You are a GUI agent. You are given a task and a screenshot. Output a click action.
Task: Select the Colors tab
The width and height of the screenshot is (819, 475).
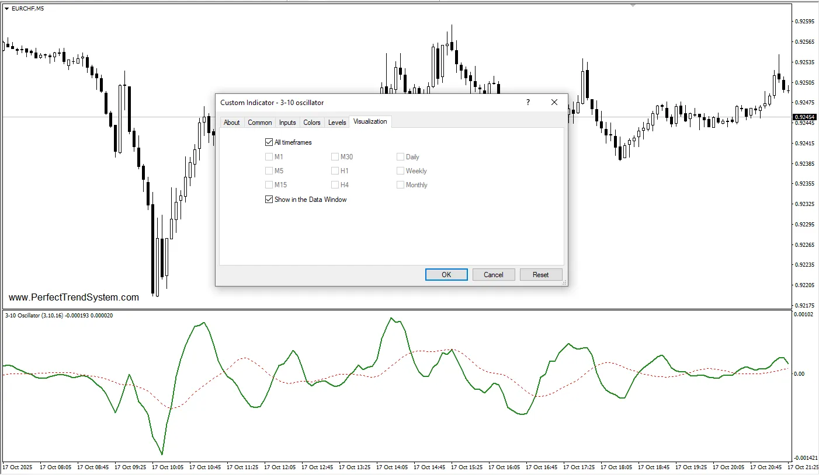point(312,123)
